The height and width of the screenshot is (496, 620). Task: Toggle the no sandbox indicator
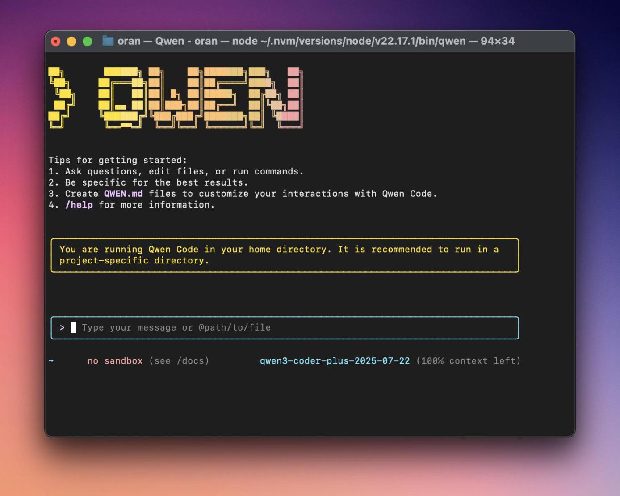(x=115, y=360)
